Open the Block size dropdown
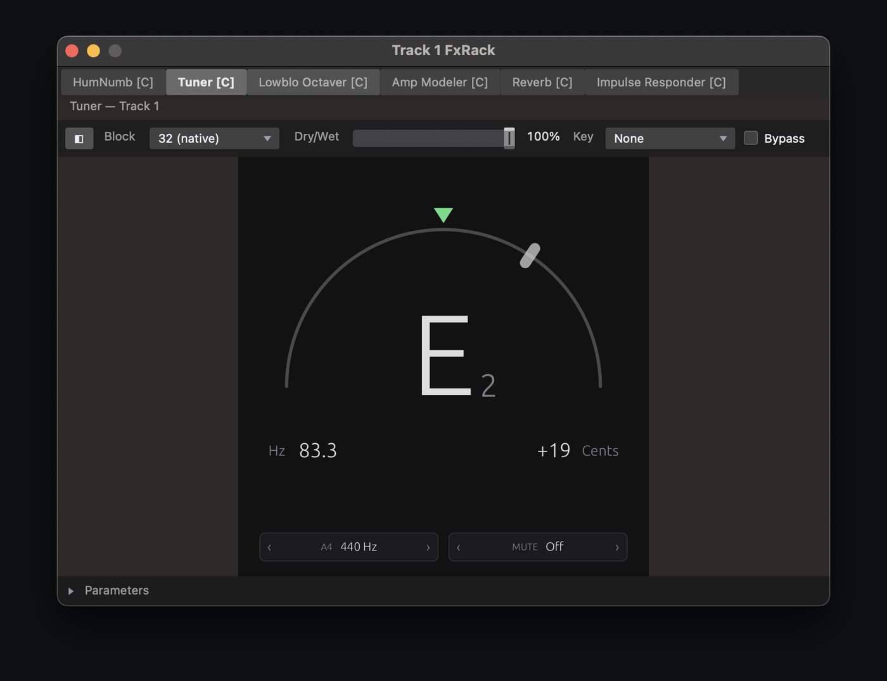The image size is (887, 681). coord(214,138)
